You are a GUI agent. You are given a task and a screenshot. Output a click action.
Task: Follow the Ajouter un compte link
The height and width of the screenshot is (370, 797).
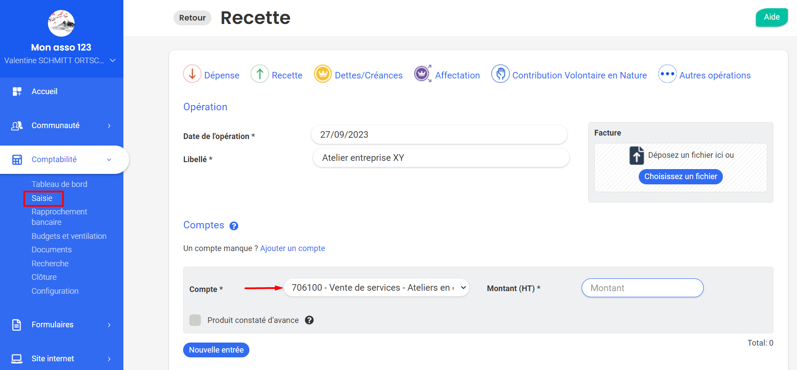click(x=293, y=248)
